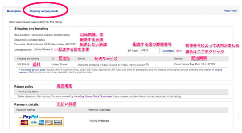Click the American Express card icon

pos(41,122)
